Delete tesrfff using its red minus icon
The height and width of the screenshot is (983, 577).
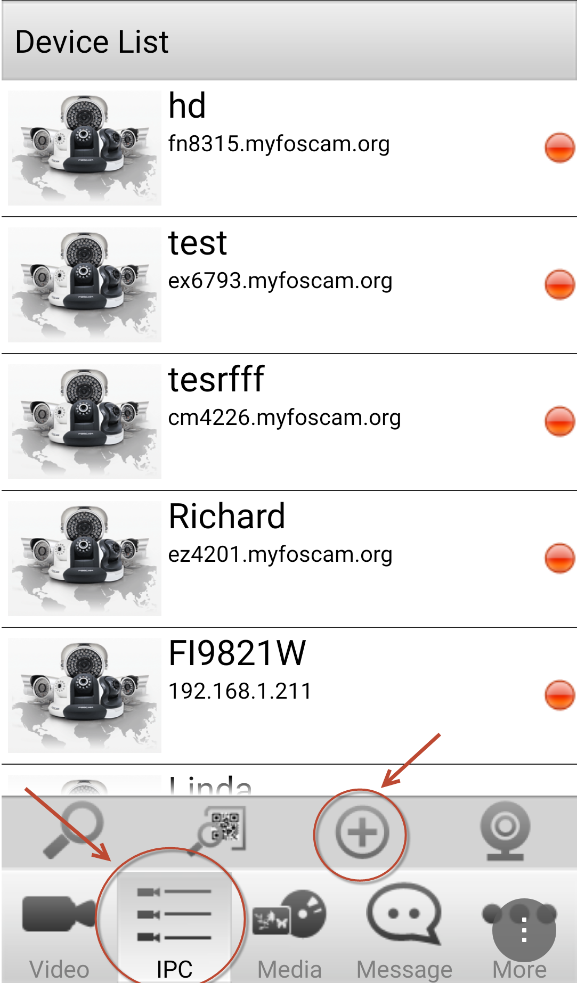(x=559, y=421)
